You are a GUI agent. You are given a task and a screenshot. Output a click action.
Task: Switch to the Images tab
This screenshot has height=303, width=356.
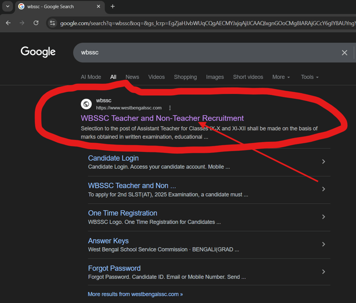pyautogui.click(x=215, y=77)
